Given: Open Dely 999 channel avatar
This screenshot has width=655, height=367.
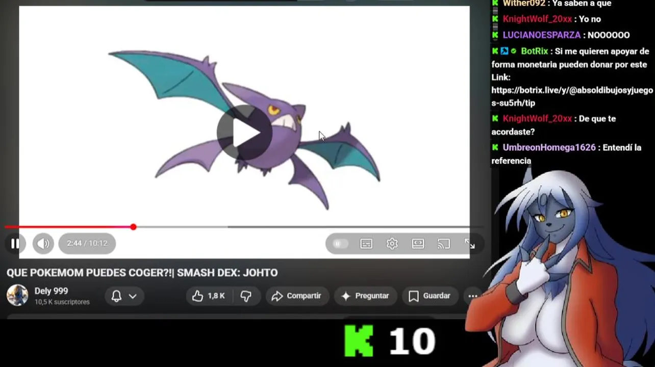Looking at the screenshot, I should 17,295.
